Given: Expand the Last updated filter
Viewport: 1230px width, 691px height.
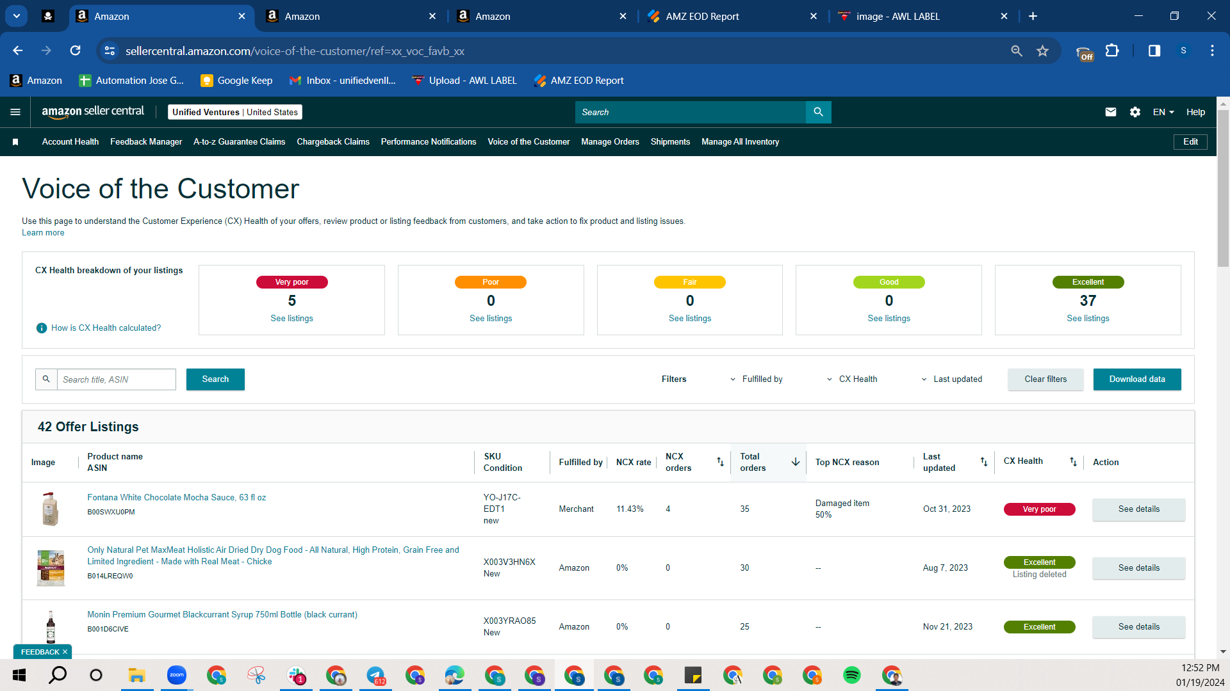Looking at the screenshot, I should [952, 379].
